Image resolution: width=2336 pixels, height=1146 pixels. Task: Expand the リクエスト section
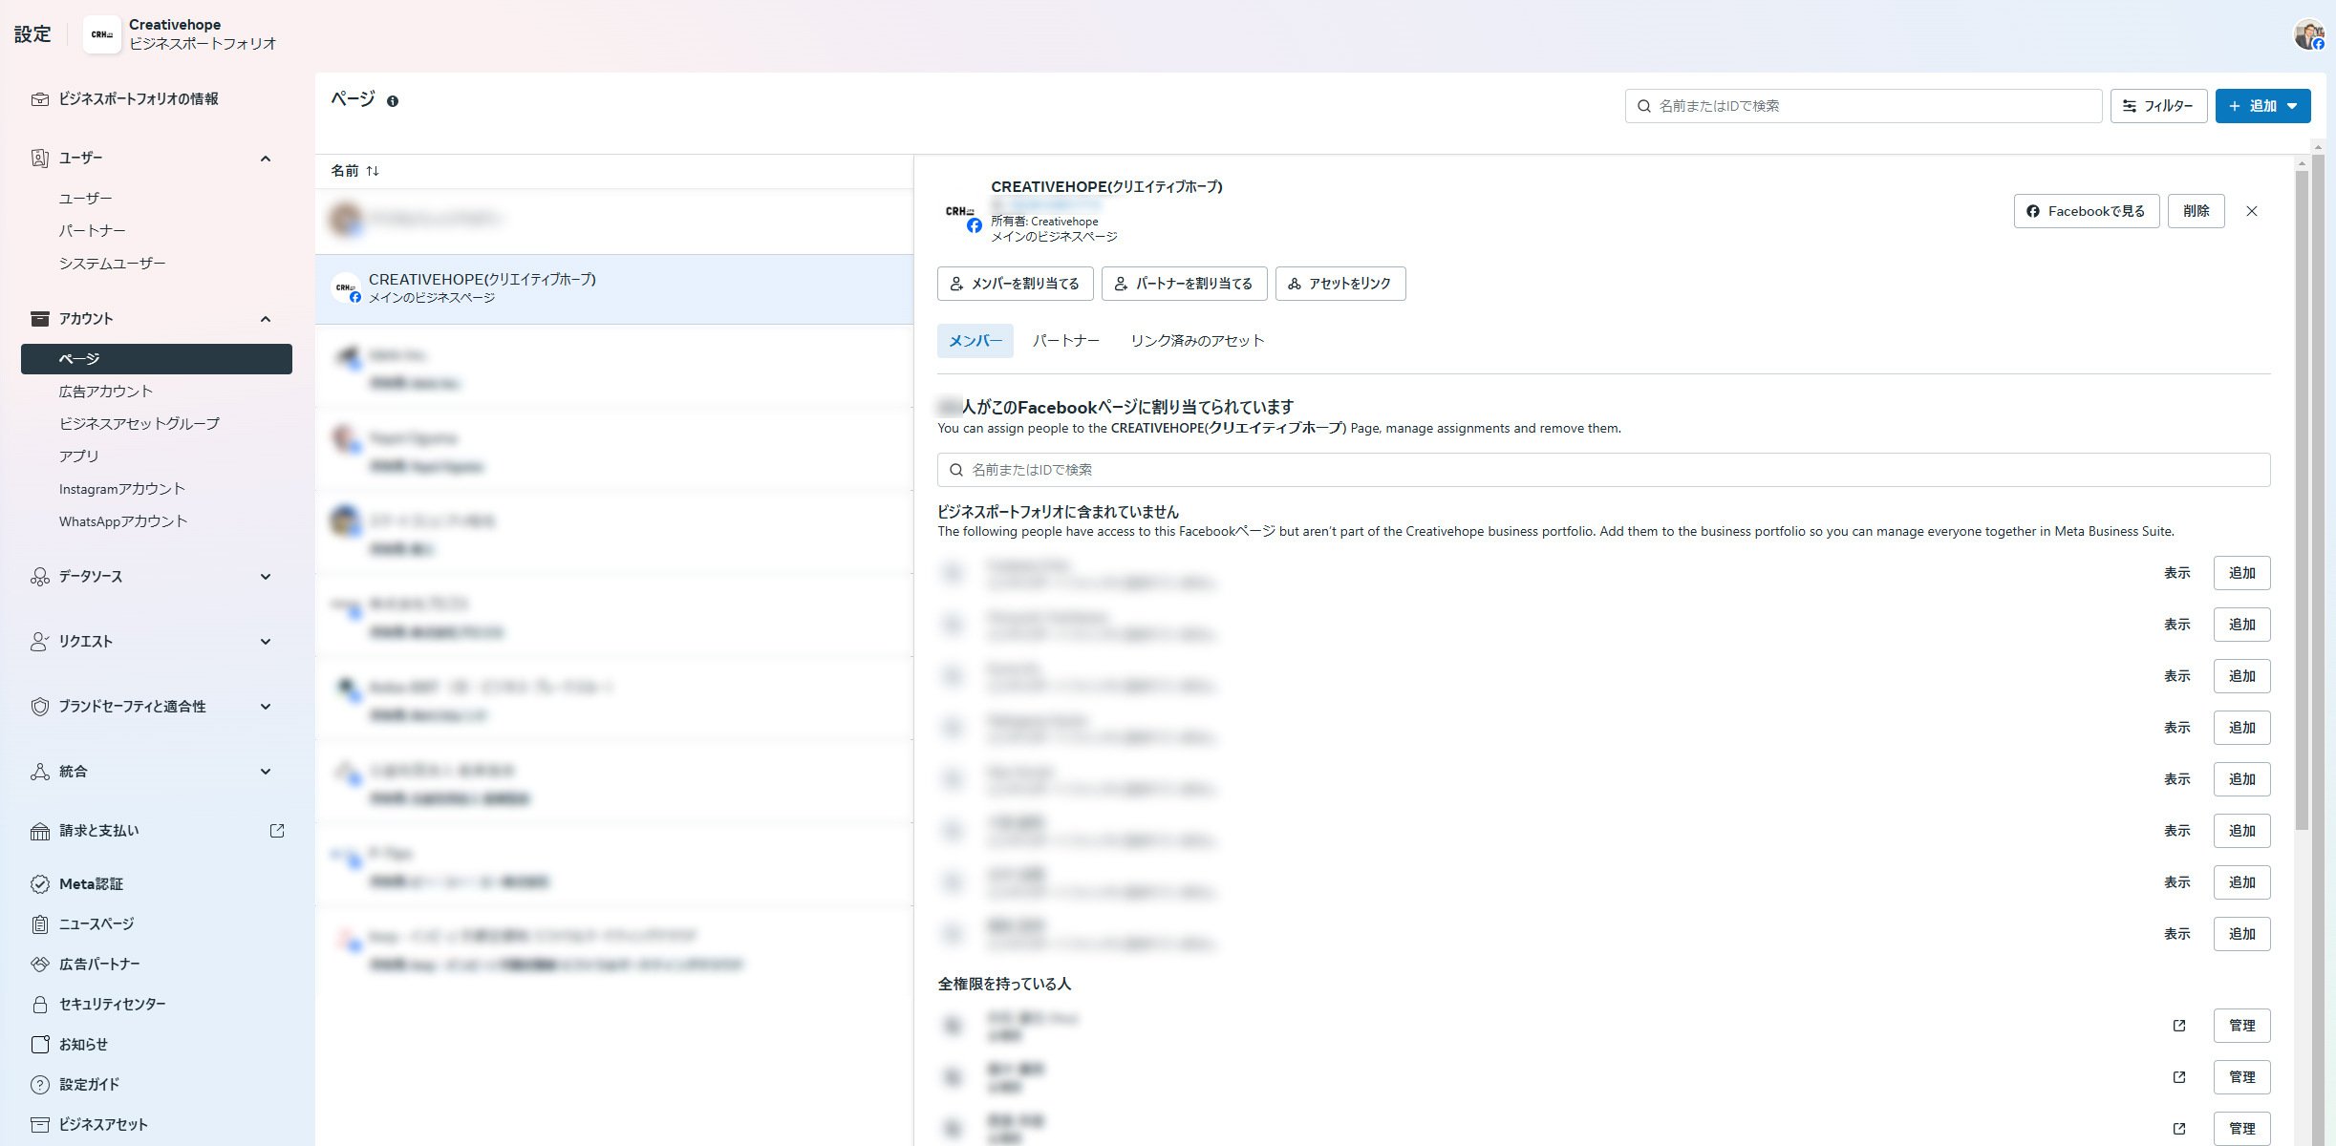coord(266,642)
